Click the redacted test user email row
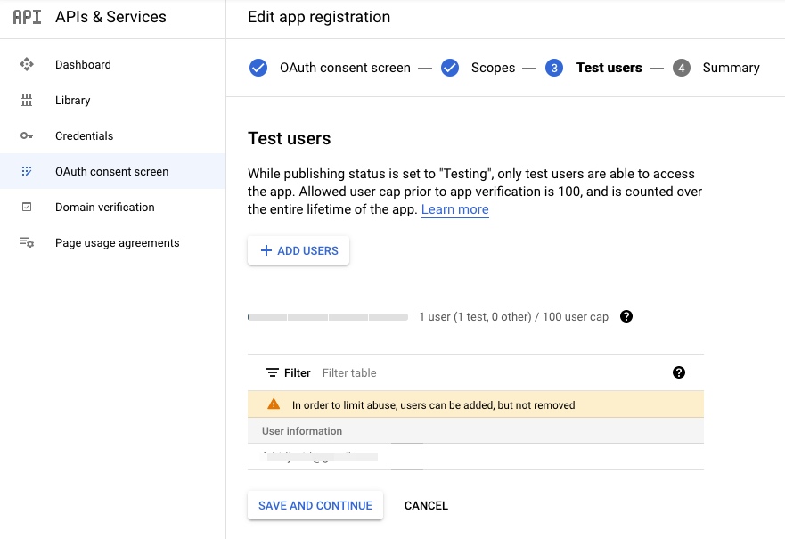Viewport: 785px width, 539px height. pyautogui.click(x=476, y=456)
